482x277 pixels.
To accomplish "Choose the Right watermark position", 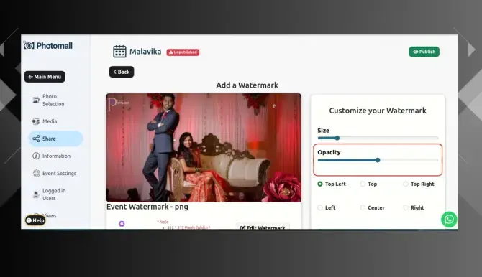I will pos(406,207).
